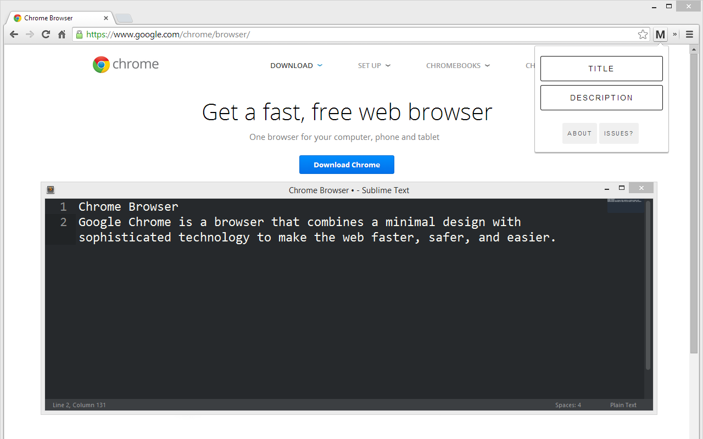Screen dimensions: 703x439
Task: Close the Sublime Text window
Action: [641, 188]
